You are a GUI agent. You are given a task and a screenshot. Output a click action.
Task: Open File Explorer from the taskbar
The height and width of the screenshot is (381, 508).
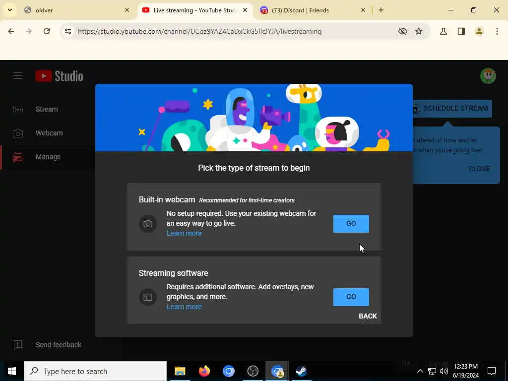[x=180, y=371]
